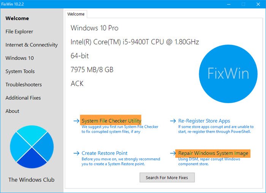The image size is (266, 193).
Task: Open the Additional Fixes section
Action: [x=23, y=98]
